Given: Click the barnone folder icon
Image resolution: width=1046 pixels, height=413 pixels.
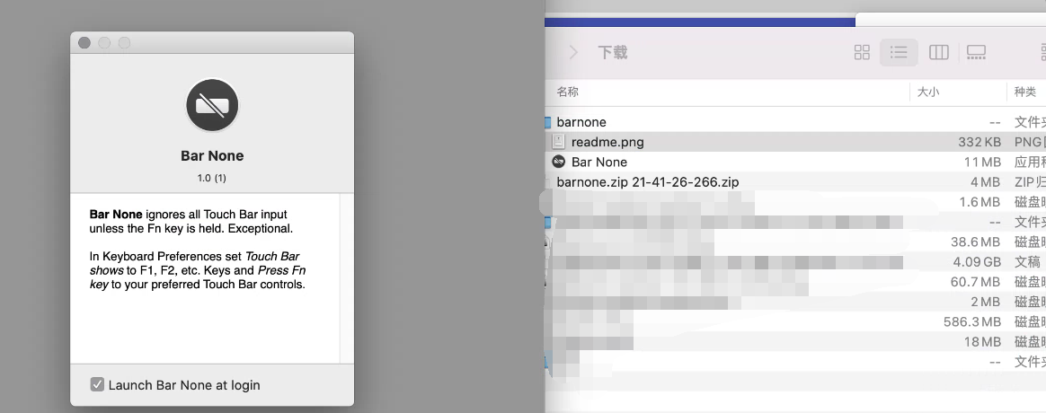Looking at the screenshot, I should coord(547,122).
